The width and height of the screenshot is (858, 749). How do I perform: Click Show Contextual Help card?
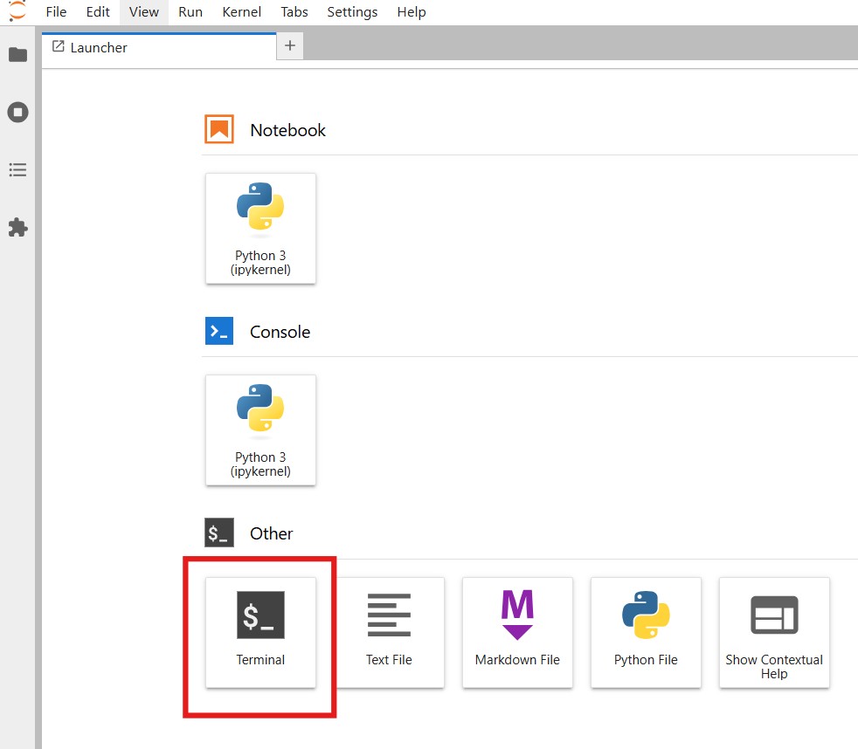coord(774,631)
